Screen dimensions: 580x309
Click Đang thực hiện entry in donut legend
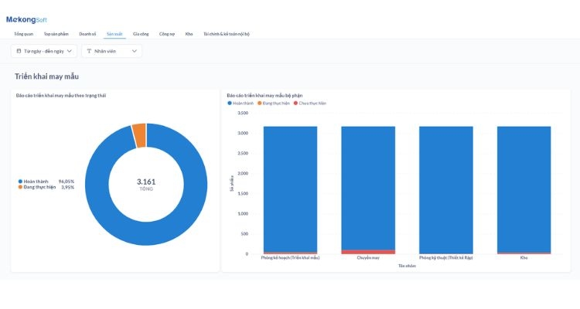(x=40, y=187)
